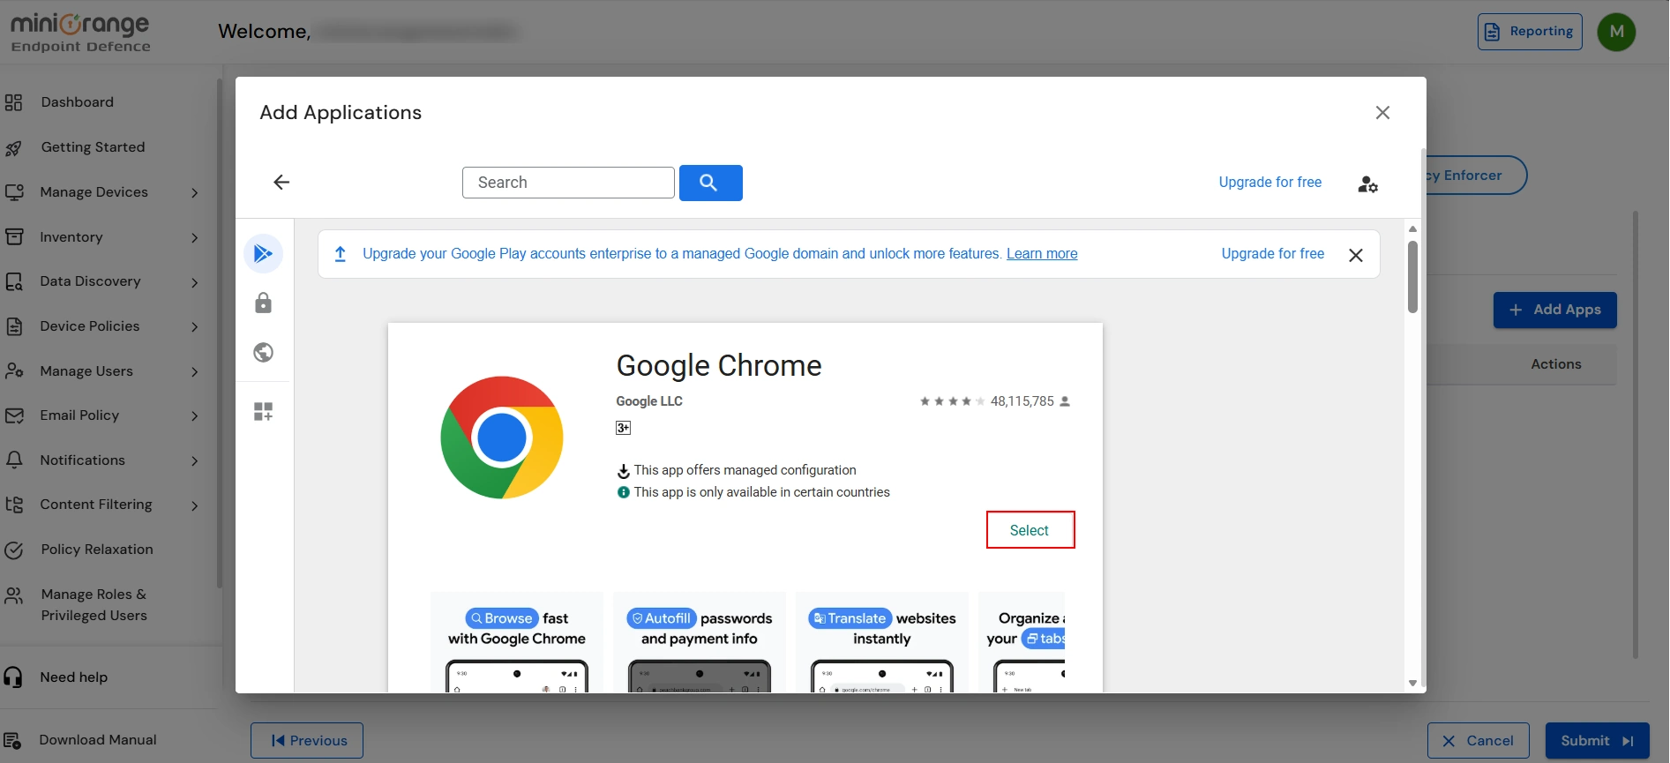Click the Notifications bell icon
The height and width of the screenshot is (763, 1670).
(13, 460)
